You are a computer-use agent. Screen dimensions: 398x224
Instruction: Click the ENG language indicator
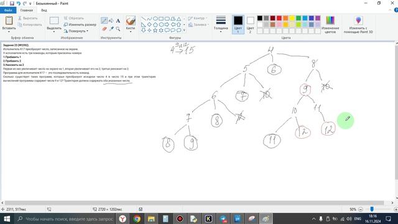coord(358,218)
